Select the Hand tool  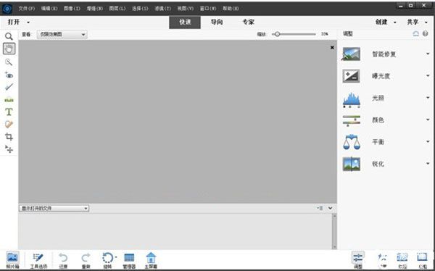9,49
